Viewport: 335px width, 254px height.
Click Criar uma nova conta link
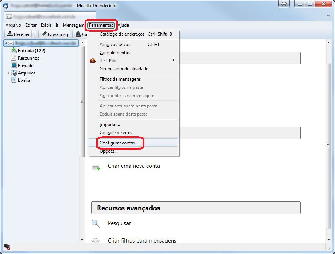(x=134, y=166)
